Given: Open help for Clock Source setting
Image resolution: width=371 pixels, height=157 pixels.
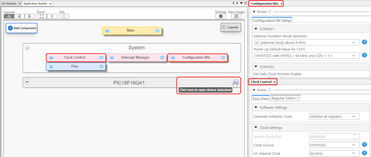Looking at the screenshot, I should point(365,145).
